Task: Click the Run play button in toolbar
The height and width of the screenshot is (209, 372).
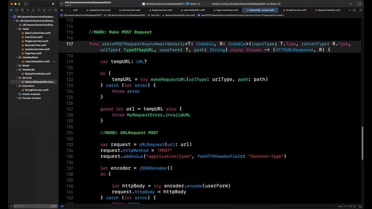Action: click(x=53, y=4)
